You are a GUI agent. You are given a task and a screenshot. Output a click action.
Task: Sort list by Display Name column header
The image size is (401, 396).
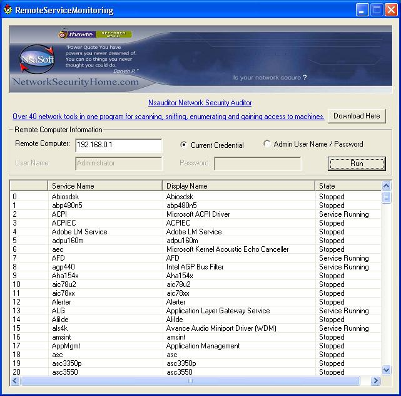239,186
